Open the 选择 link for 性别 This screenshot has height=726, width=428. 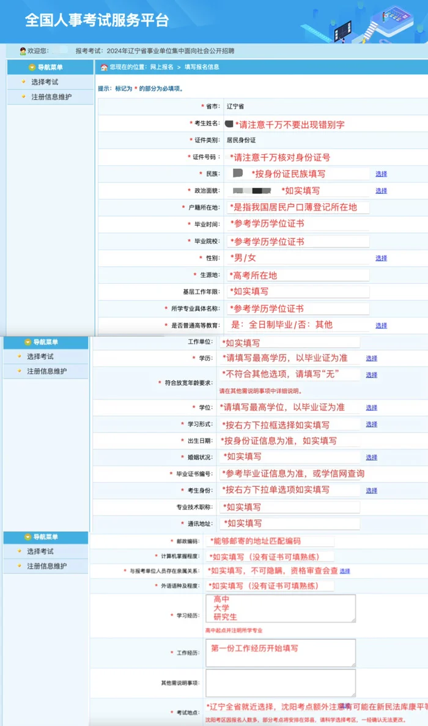click(x=382, y=258)
